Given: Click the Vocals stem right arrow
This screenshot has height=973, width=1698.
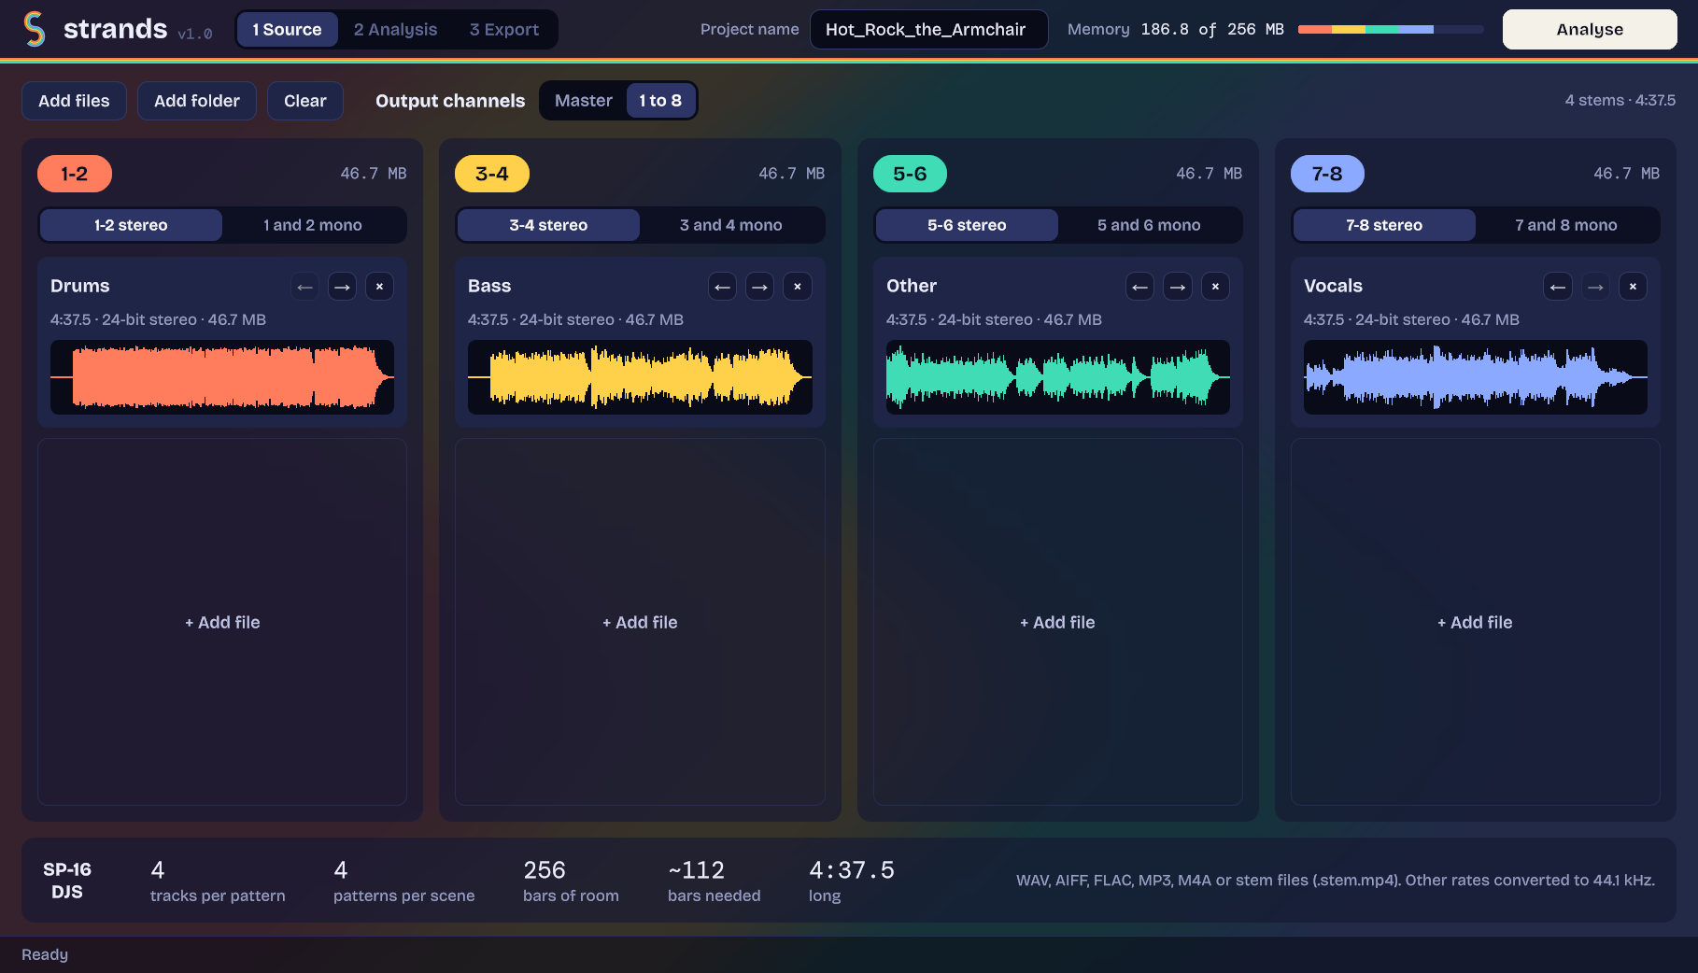Looking at the screenshot, I should 1595,287.
